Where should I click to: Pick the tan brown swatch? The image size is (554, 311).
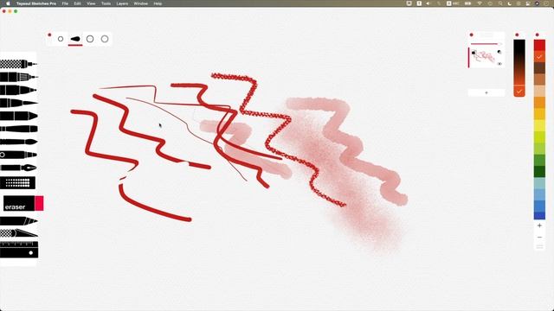point(539,79)
